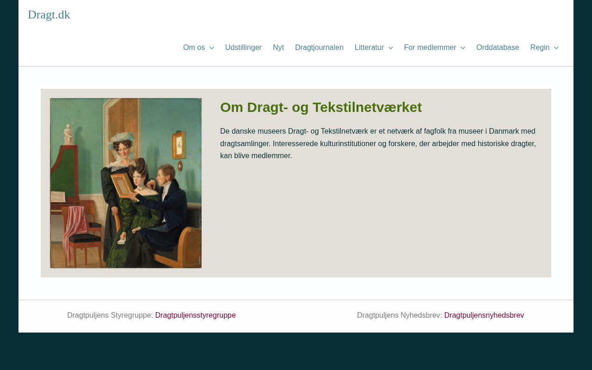The image size is (592, 370).
Task: Open the Nyt menu item
Action: (x=278, y=48)
